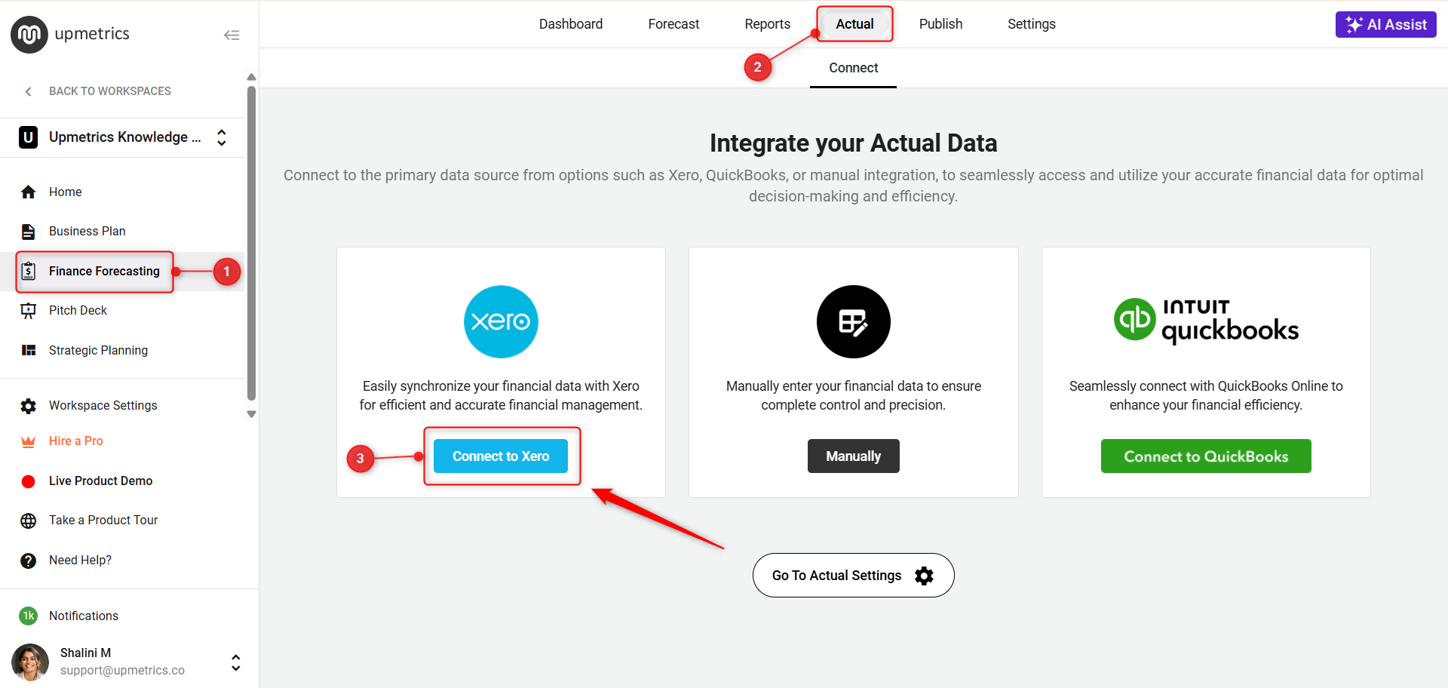Open the AI Assist button
This screenshot has width=1448, height=688.
[x=1385, y=24]
